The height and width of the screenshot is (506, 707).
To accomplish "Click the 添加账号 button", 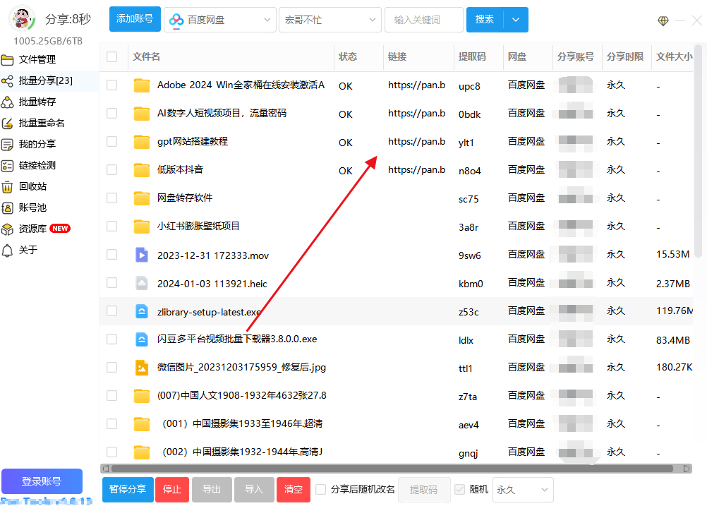I will pyautogui.click(x=135, y=20).
